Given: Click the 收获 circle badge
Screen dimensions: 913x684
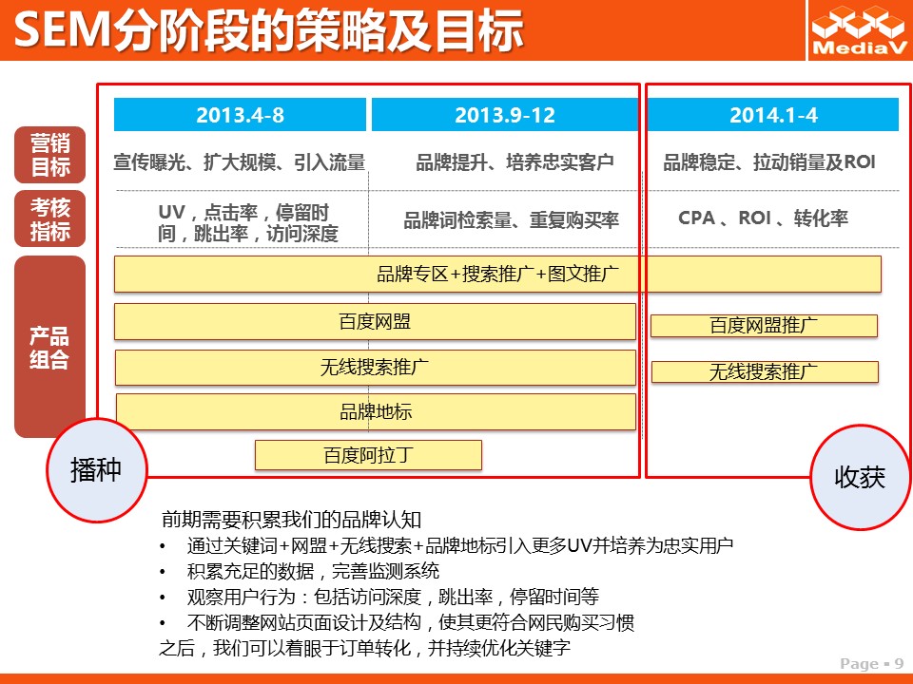Looking at the screenshot, I should click(859, 477).
